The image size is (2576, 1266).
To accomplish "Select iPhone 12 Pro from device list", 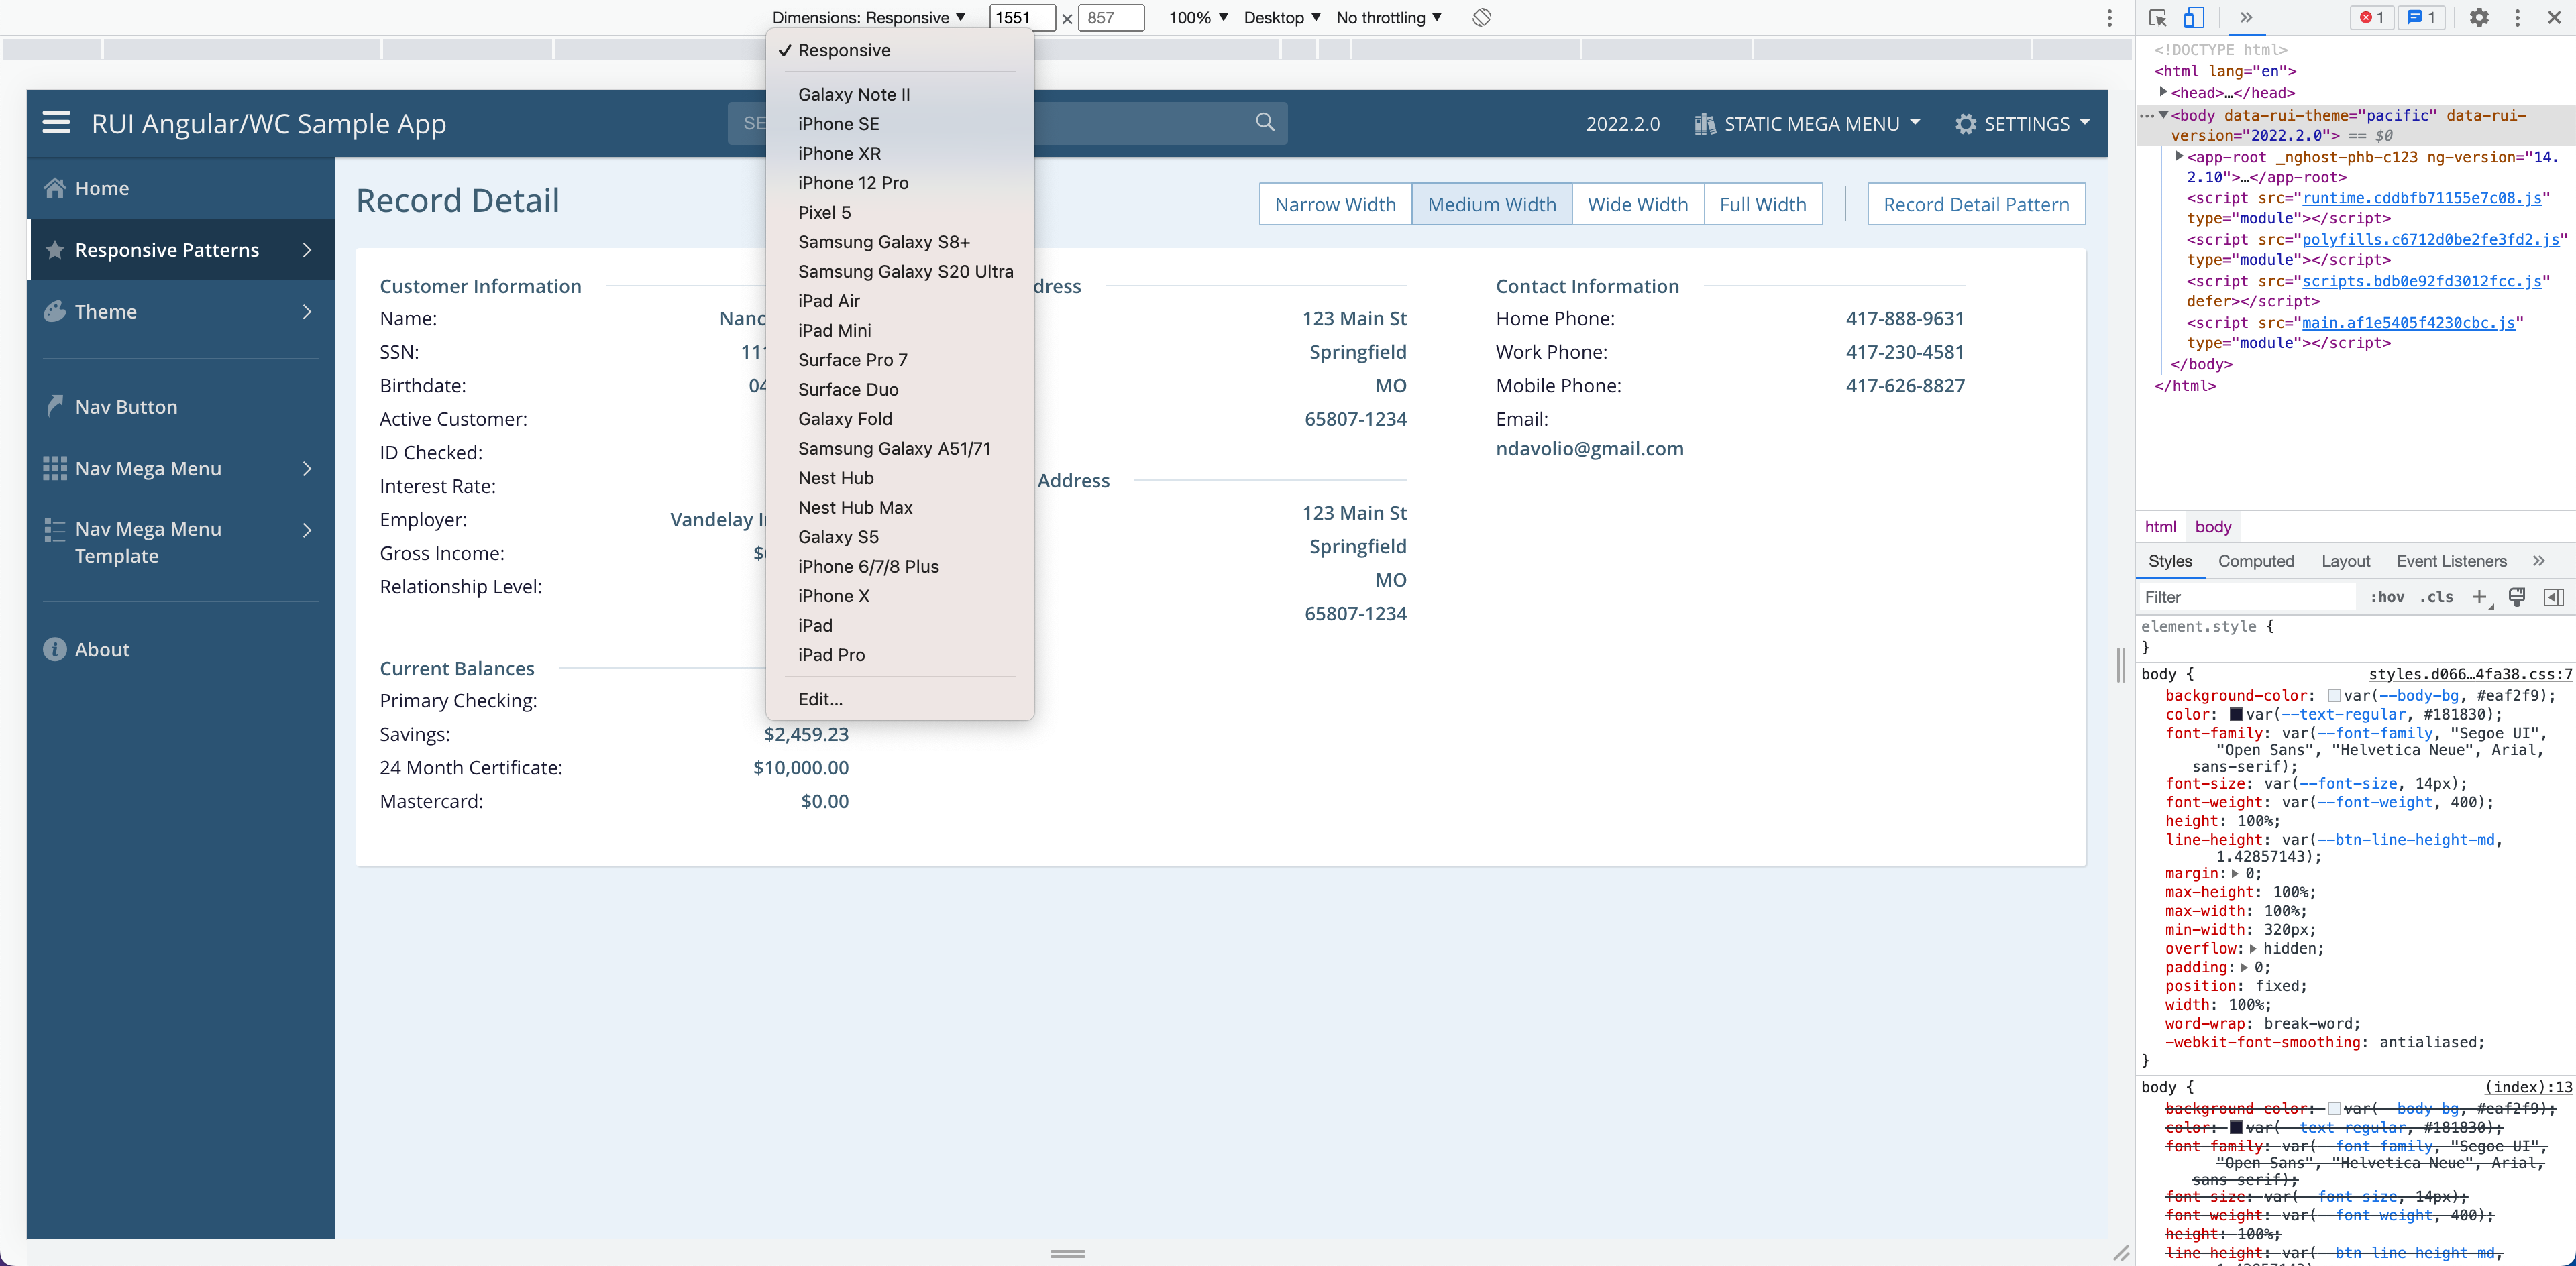I will tap(853, 183).
